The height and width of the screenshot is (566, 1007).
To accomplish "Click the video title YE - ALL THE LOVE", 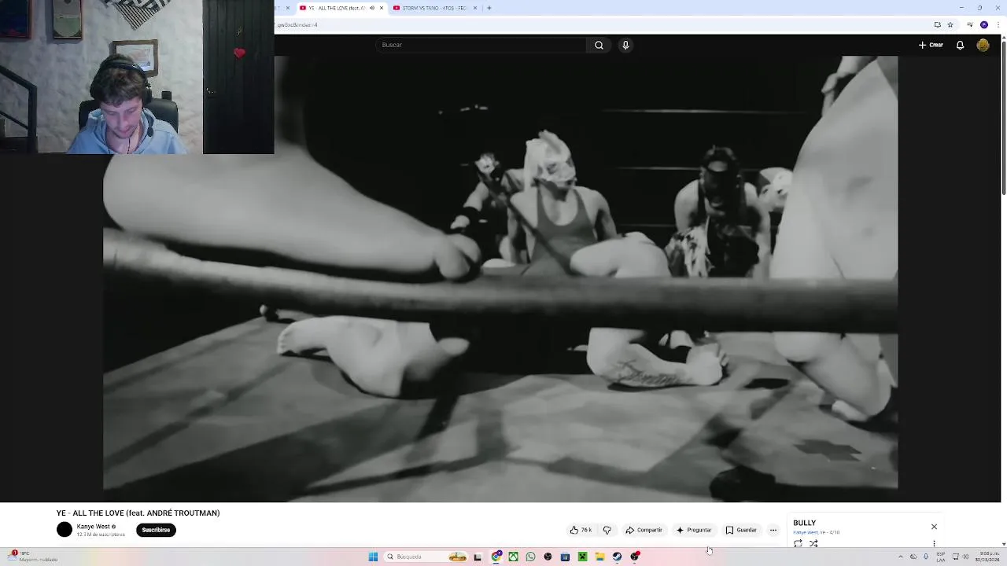I will tap(138, 513).
